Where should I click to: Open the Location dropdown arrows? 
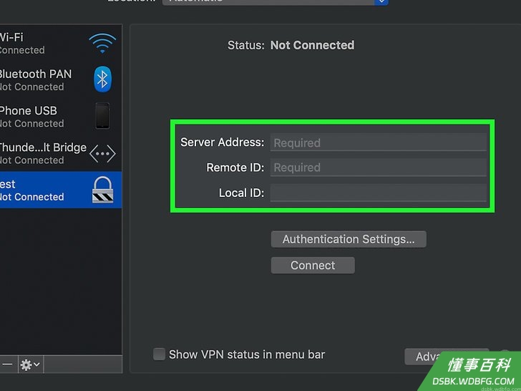381,1
